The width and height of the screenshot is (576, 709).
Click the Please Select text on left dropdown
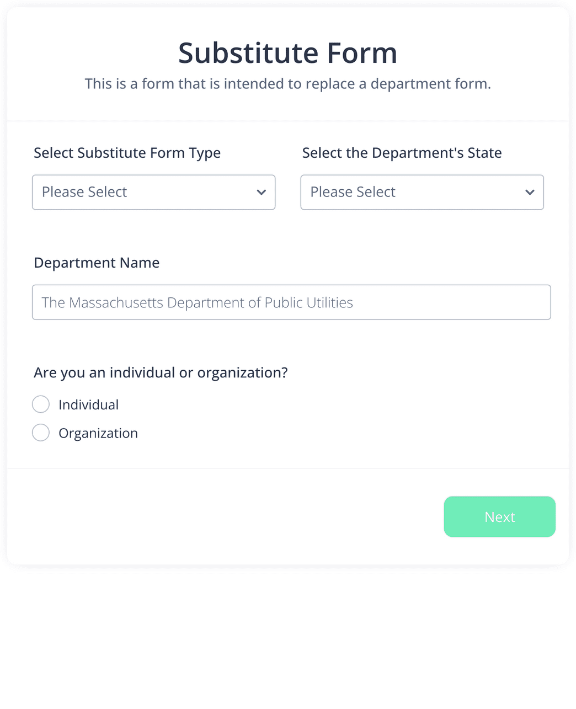pyautogui.click(x=84, y=192)
